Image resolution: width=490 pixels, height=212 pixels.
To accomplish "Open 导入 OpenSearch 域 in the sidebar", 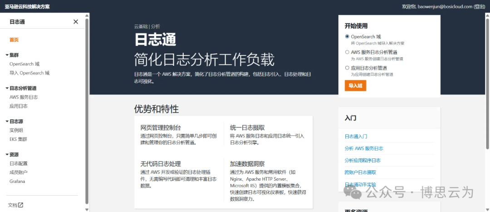I will (29, 73).
